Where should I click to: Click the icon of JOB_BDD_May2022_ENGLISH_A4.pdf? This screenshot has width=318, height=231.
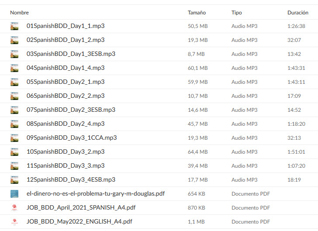pos(14,222)
